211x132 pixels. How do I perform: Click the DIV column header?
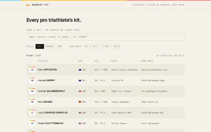[96, 61]
